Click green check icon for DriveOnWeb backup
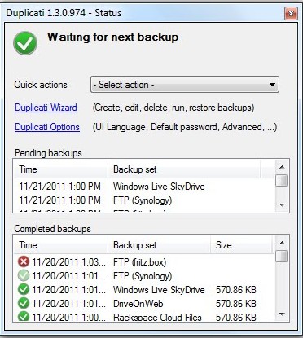 (24, 304)
